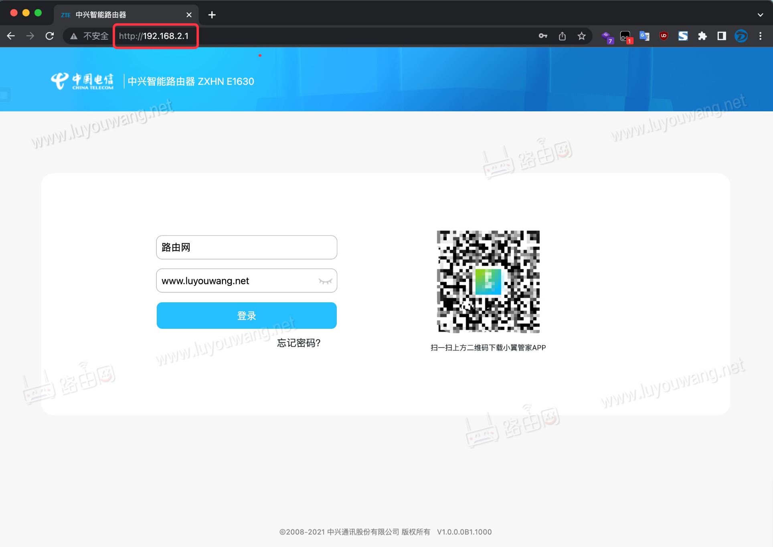The height and width of the screenshot is (547, 773).
Task: Click the uBlock Origin shield icon
Action: pos(664,36)
